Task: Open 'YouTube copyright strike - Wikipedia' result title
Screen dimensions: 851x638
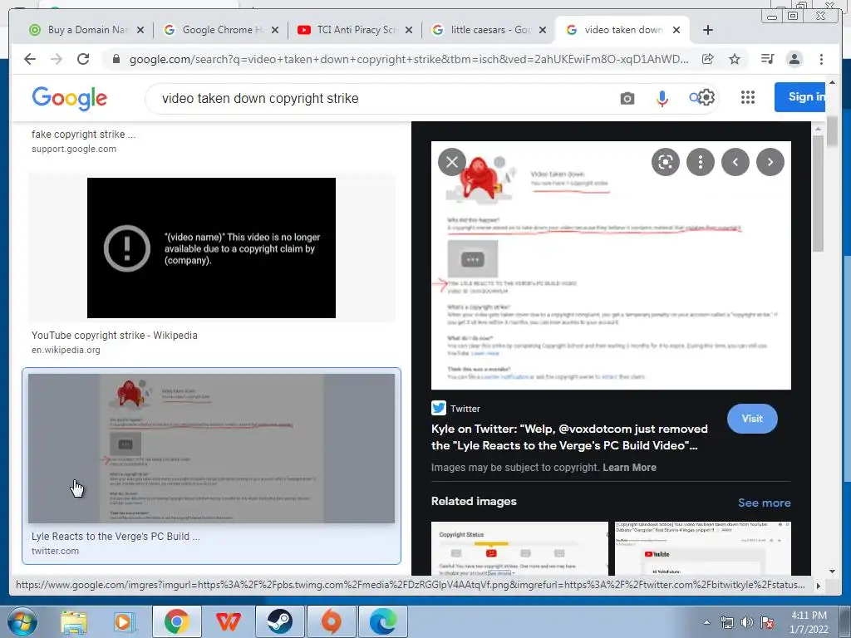Action: (115, 336)
